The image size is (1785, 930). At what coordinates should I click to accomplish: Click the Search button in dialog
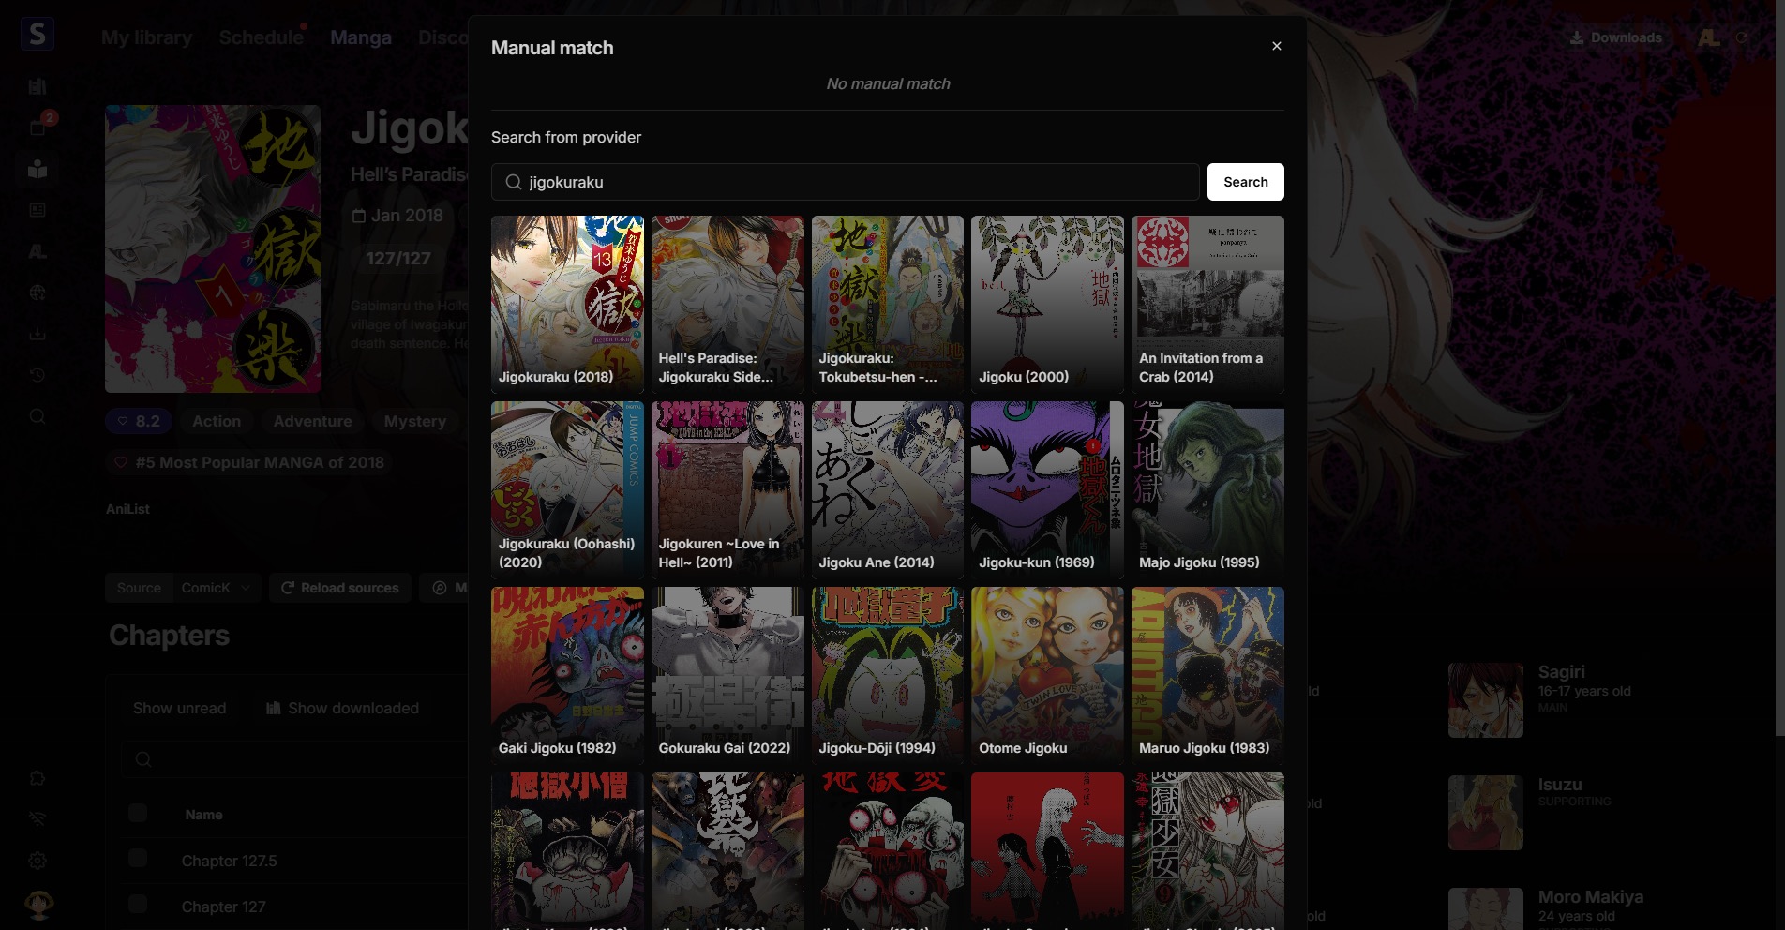pyautogui.click(x=1245, y=182)
